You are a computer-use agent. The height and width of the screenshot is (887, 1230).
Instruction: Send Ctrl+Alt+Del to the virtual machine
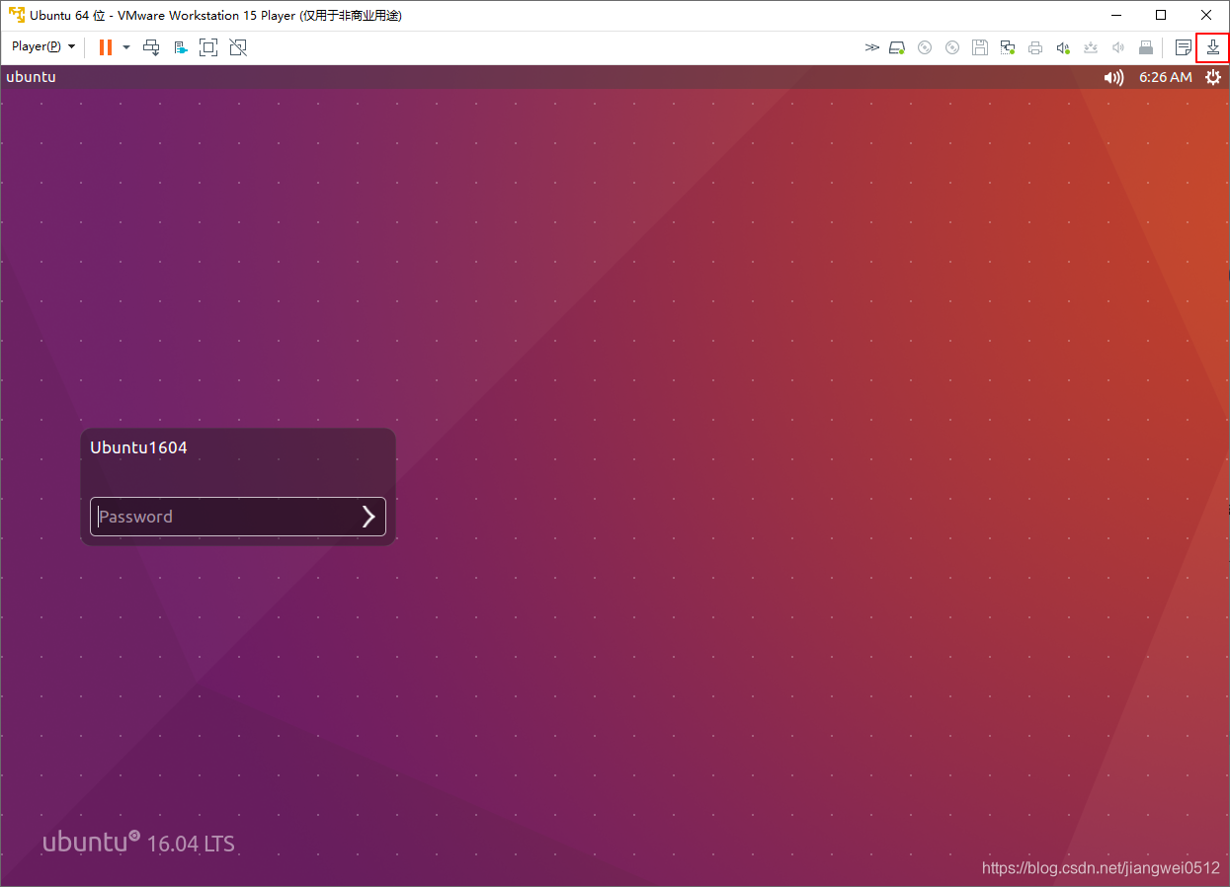151,46
